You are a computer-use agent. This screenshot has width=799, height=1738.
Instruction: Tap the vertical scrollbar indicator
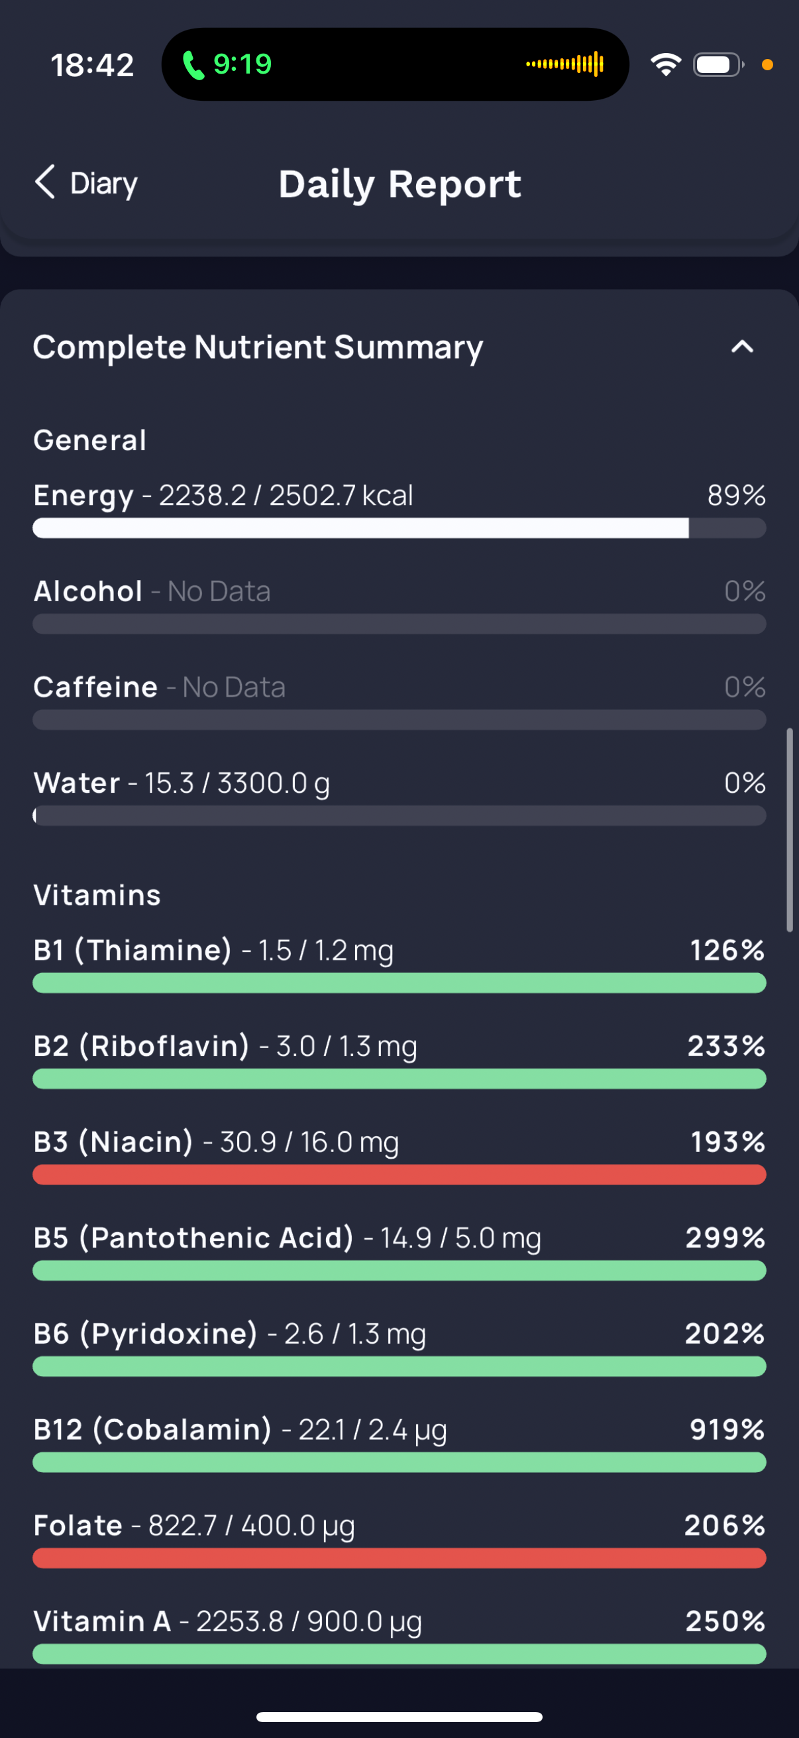click(x=790, y=830)
